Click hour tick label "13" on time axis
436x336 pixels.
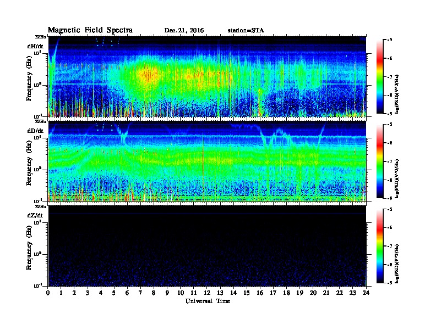(220, 293)
